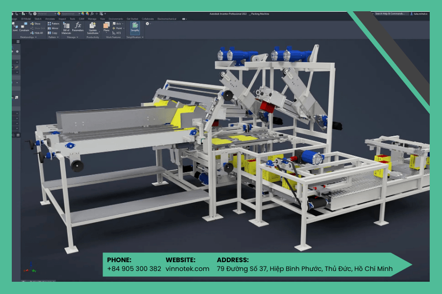The width and height of the screenshot is (442, 294).
Task: Switch to the Annotate tab
Action: (x=50, y=19)
